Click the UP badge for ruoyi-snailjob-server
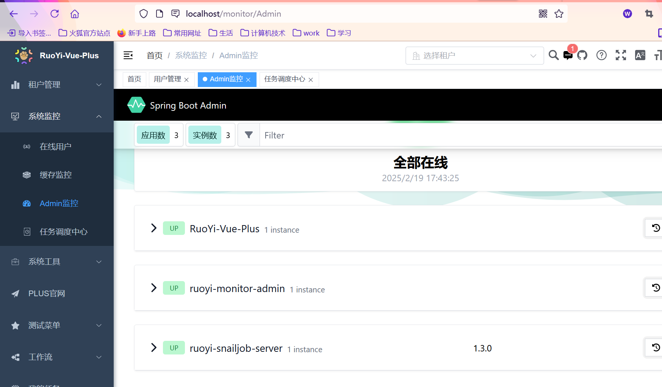This screenshot has width=662, height=387. (x=174, y=348)
